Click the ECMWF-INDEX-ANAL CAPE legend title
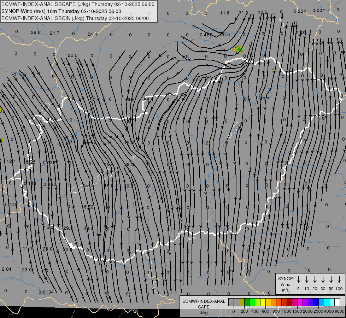346x318 pixels. tap(204, 304)
